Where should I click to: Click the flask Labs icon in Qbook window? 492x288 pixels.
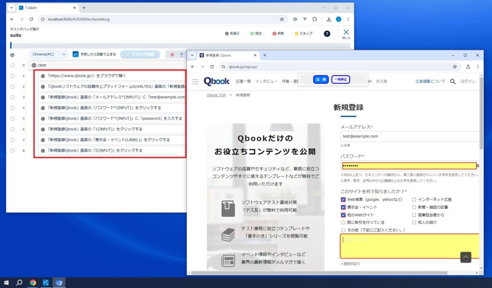[468, 67]
